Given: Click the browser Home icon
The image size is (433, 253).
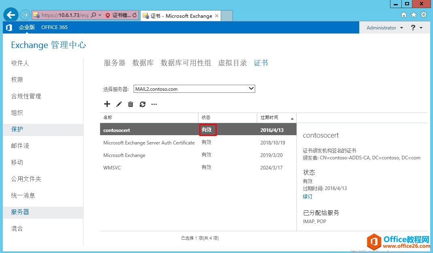Looking at the screenshot, I should pyautogui.click(x=403, y=14).
